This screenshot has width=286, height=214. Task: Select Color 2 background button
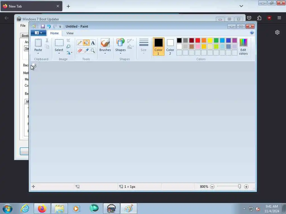(x=170, y=47)
